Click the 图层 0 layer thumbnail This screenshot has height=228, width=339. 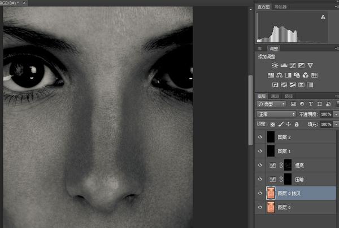272,207
